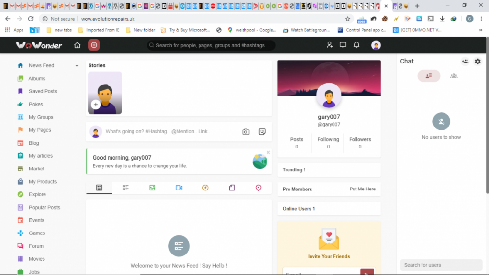The height and width of the screenshot is (275, 489).
Task: Add a new story thumbnail
Action: (x=105, y=93)
